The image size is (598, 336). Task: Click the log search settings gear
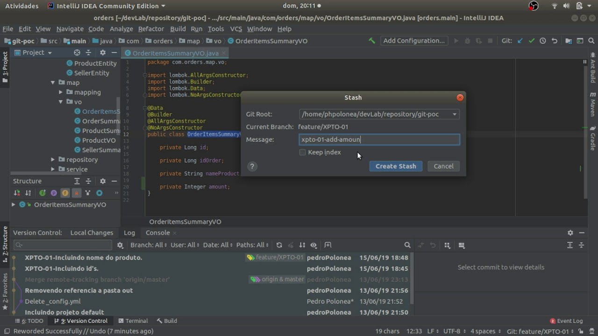pyautogui.click(x=120, y=245)
